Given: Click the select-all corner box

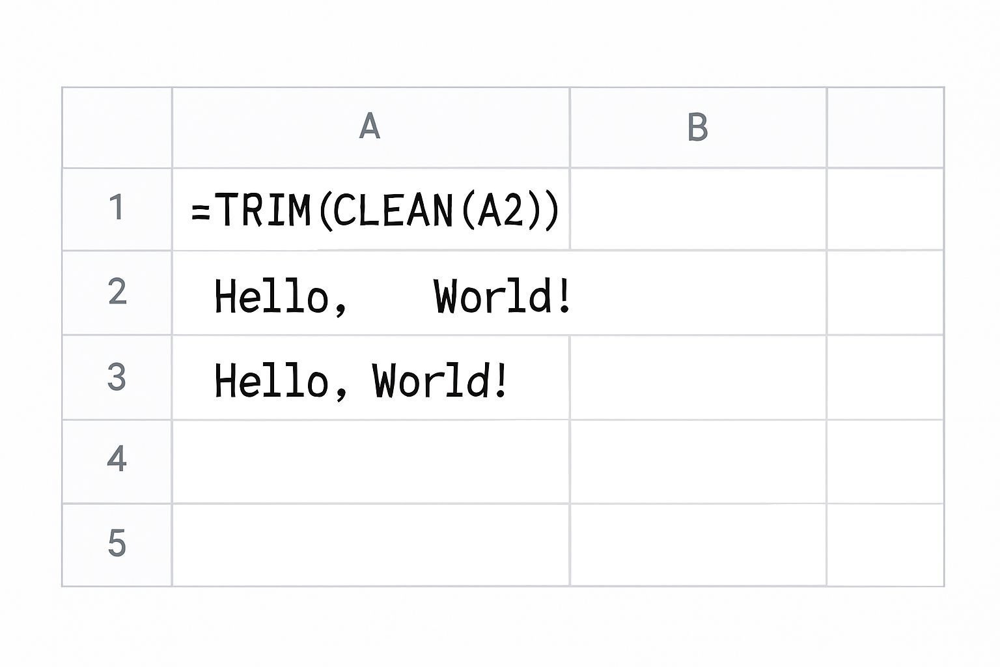Looking at the screenshot, I should coord(117,128).
